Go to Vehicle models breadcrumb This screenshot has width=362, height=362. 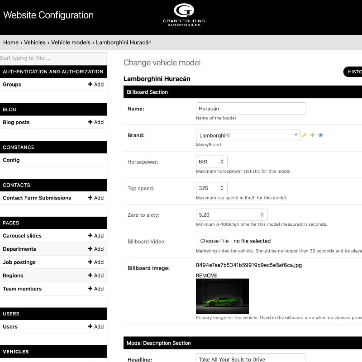71,43
